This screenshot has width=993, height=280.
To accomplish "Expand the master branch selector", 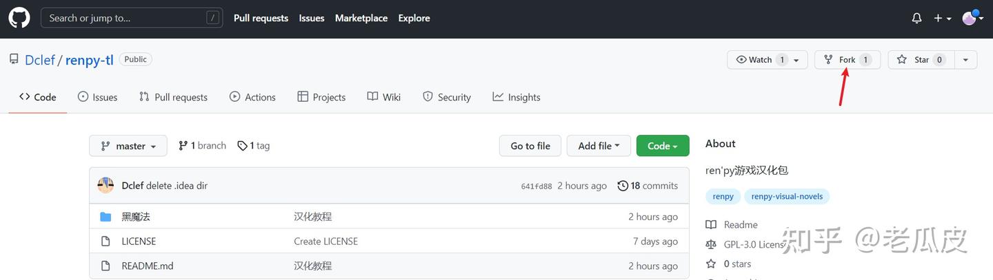I will 128,146.
